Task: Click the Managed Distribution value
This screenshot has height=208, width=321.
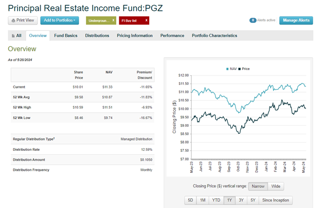Action: coord(136,139)
